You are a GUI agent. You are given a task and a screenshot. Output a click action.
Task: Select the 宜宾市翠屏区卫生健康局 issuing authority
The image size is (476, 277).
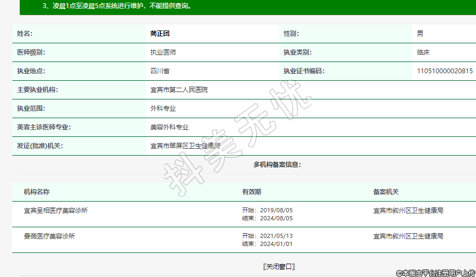click(x=185, y=145)
